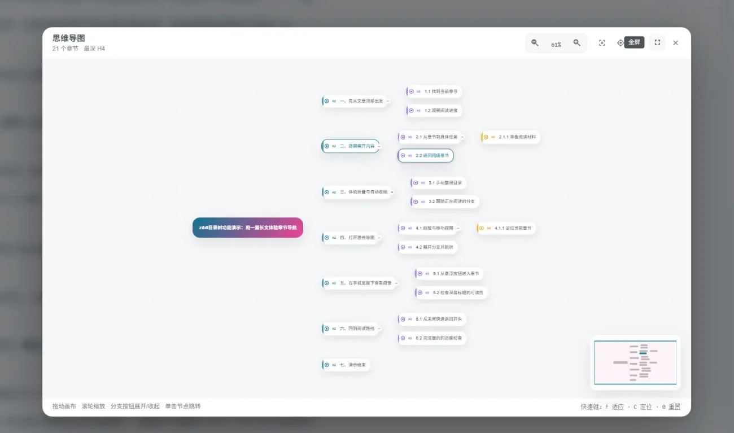Screen dimensions: 734x433
Task: Click the 拖动画布 hint text in footer
Action: tap(64, 406)
